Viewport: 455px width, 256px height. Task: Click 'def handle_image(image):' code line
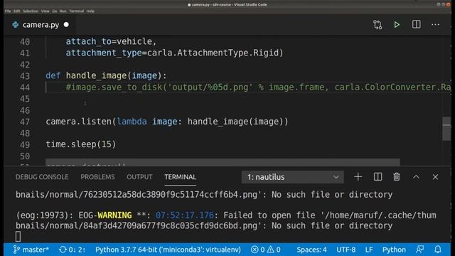pyautogui.click(x=106, y=76)
